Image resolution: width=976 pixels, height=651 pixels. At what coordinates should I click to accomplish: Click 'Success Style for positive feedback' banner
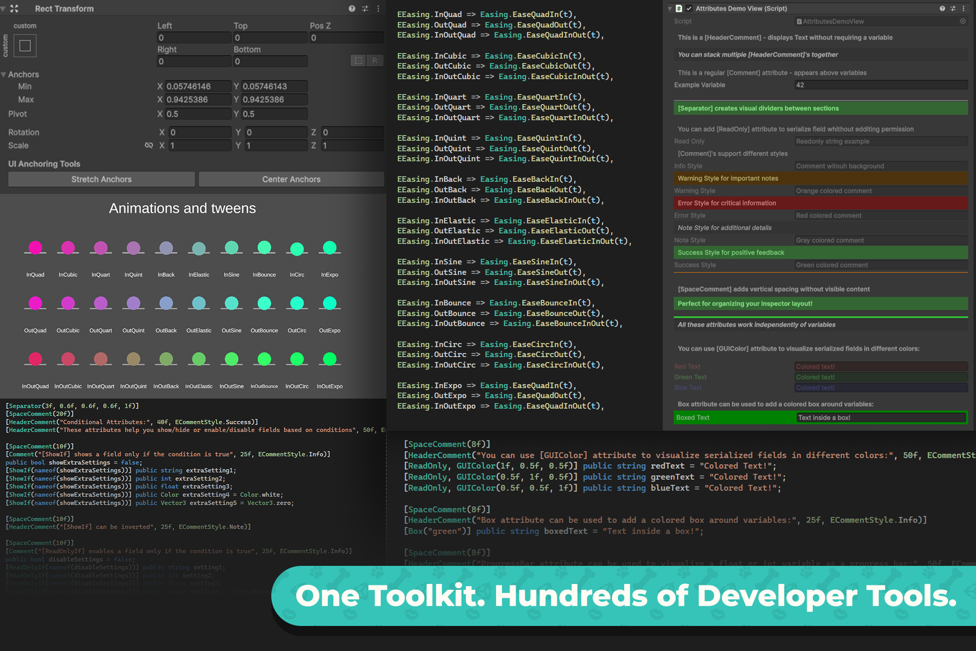pyautogui.click(x=821, y=252)
